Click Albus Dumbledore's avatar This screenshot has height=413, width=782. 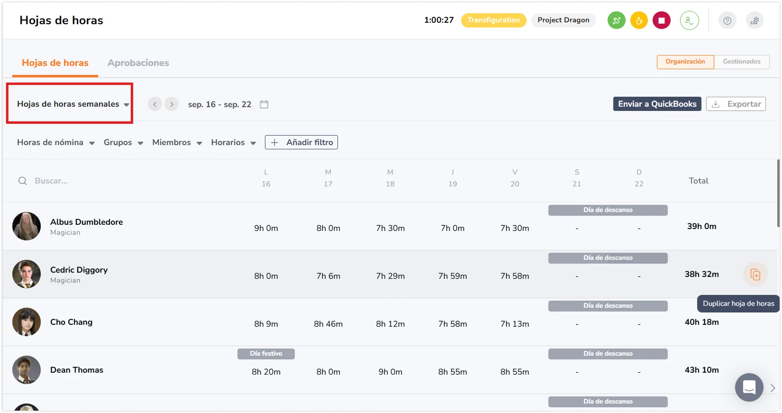27,226
